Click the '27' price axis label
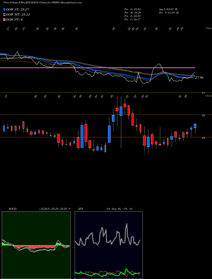Viewport: 212px width, 279px height. [x=203, y=93]
